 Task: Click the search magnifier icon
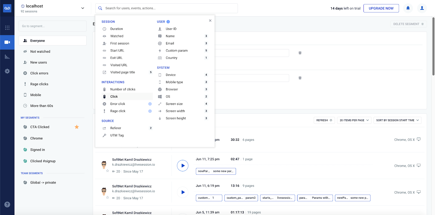(x=100, y=8)
